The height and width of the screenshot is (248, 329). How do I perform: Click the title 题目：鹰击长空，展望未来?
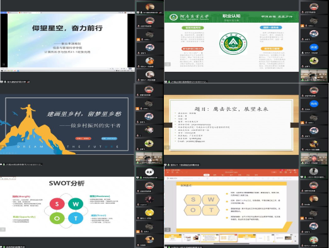[231, 109]
